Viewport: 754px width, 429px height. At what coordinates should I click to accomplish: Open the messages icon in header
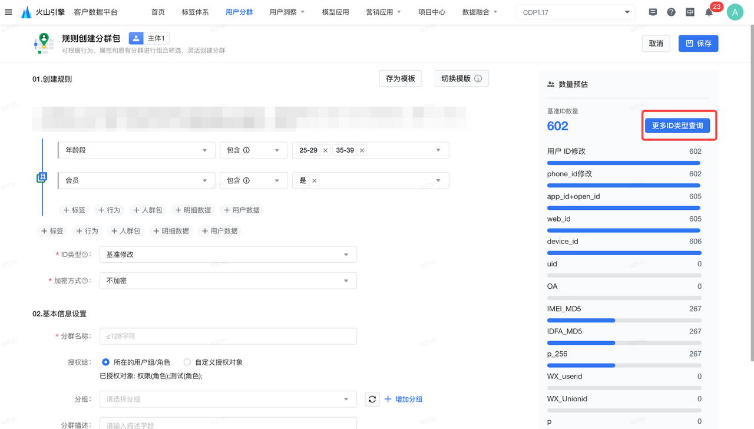tap(653, 12)
